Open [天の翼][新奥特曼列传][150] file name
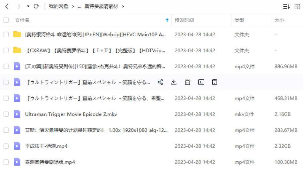This screenshot has height=184, width=303. (x=95, y=66)
